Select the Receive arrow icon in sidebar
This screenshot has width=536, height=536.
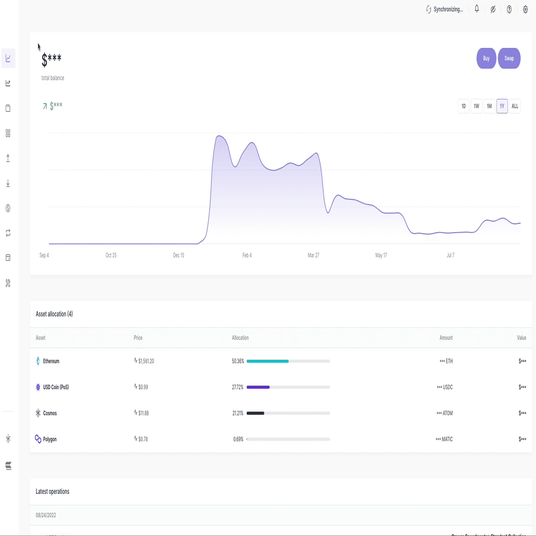coord(8,183)
